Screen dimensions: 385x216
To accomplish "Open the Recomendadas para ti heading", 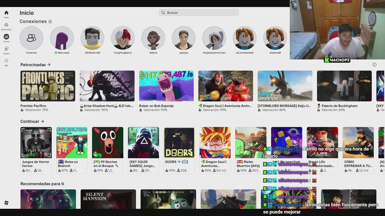I will [x=42, y=184].
